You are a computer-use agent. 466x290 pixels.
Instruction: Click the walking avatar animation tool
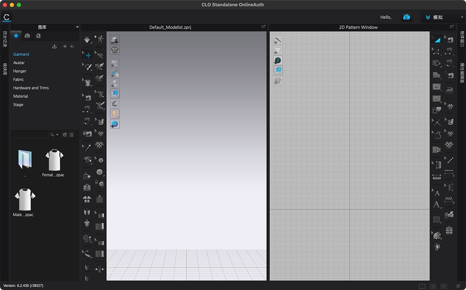coord(101,39)
